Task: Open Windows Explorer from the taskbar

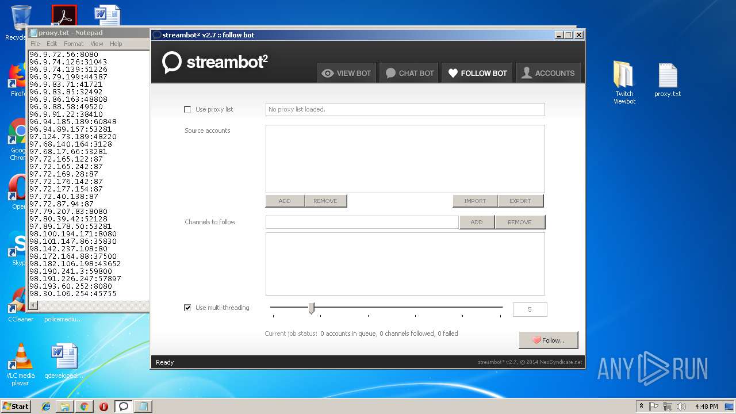Action: 65,407
